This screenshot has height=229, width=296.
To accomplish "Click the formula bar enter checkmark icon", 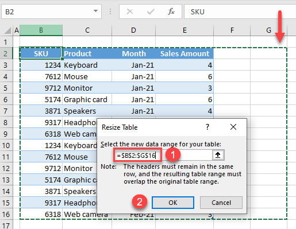I will pyautogui.click(x=151, y=11).
